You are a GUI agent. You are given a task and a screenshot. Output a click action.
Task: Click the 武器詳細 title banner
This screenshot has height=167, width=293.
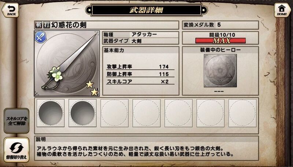point(146,10)
